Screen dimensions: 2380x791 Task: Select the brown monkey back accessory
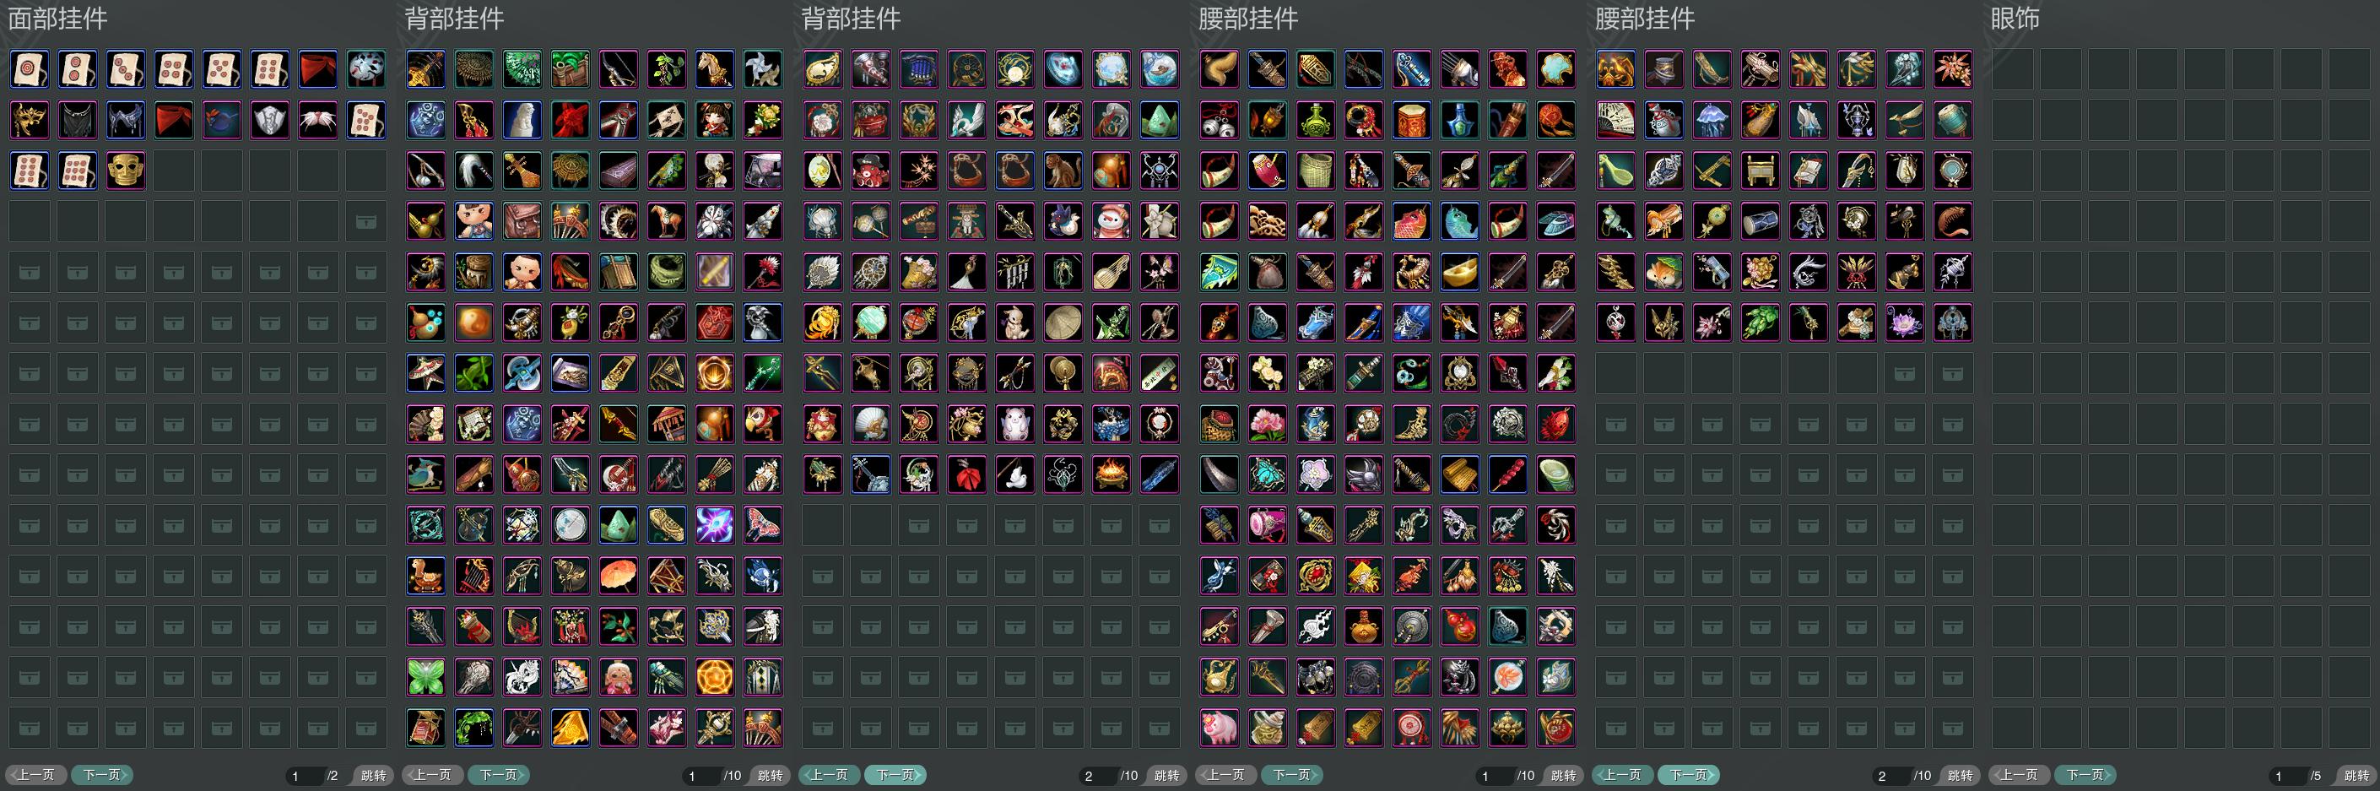point(1063,171)
